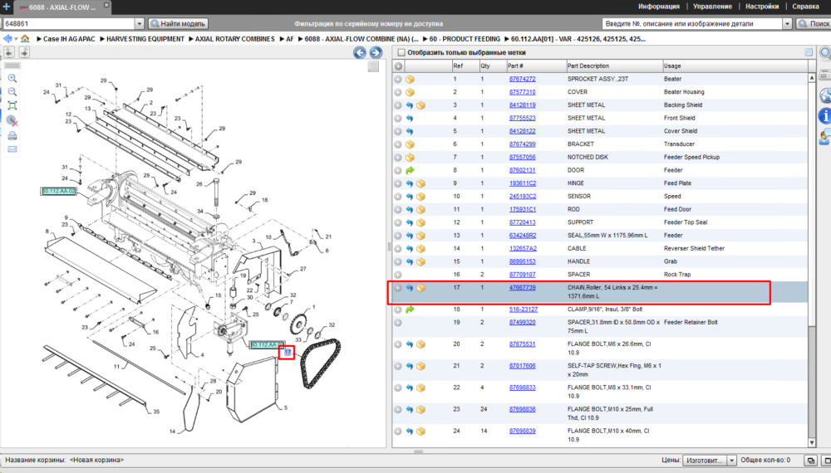Viewport: 831px width, 473px height.
Task: Click scrollbar down arrow in parts list
Action: [x=812, y=443]
